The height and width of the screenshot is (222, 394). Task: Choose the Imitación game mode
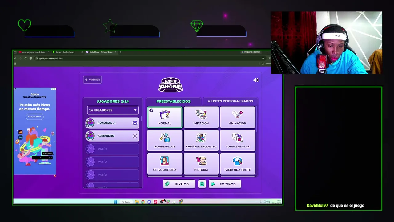tap(201, 117)
